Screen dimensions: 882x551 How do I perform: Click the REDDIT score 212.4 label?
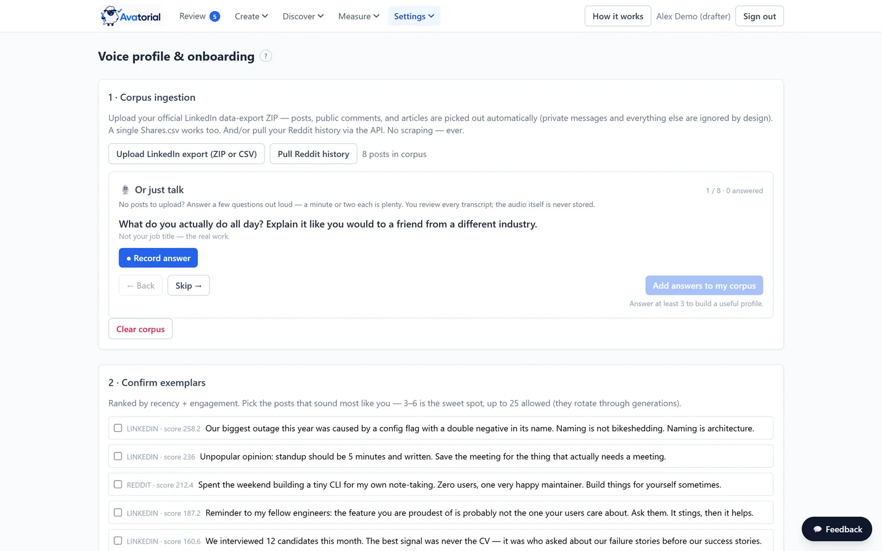pos(160,485)
